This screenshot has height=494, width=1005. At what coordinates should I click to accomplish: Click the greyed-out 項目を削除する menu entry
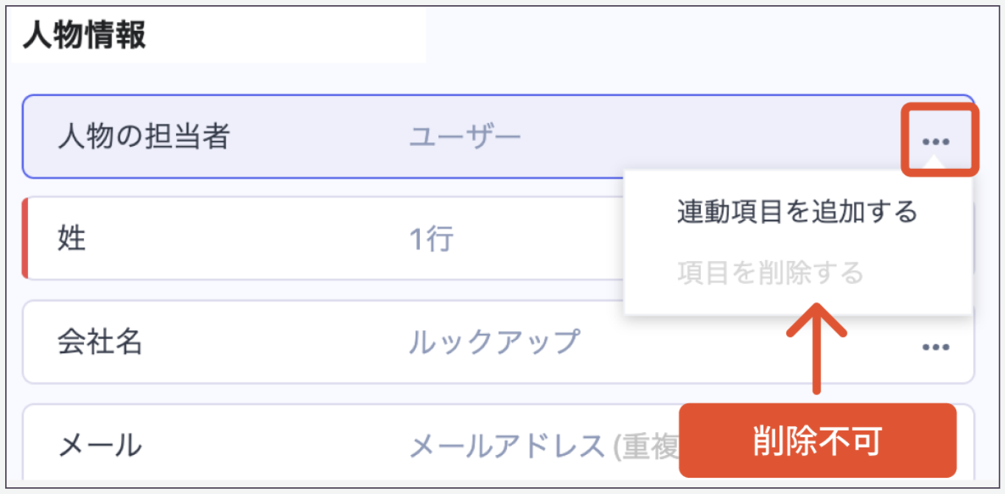tap(770, 274)
